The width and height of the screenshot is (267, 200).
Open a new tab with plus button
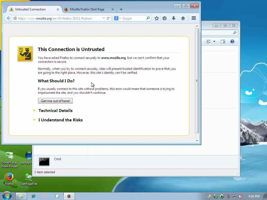point(121,9)
